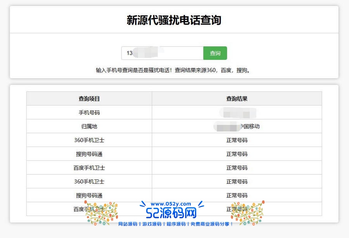Viewport: 349px width, 238px height.
Task: Select the first 搜狗号码通 row label
Action: point(89,154)
